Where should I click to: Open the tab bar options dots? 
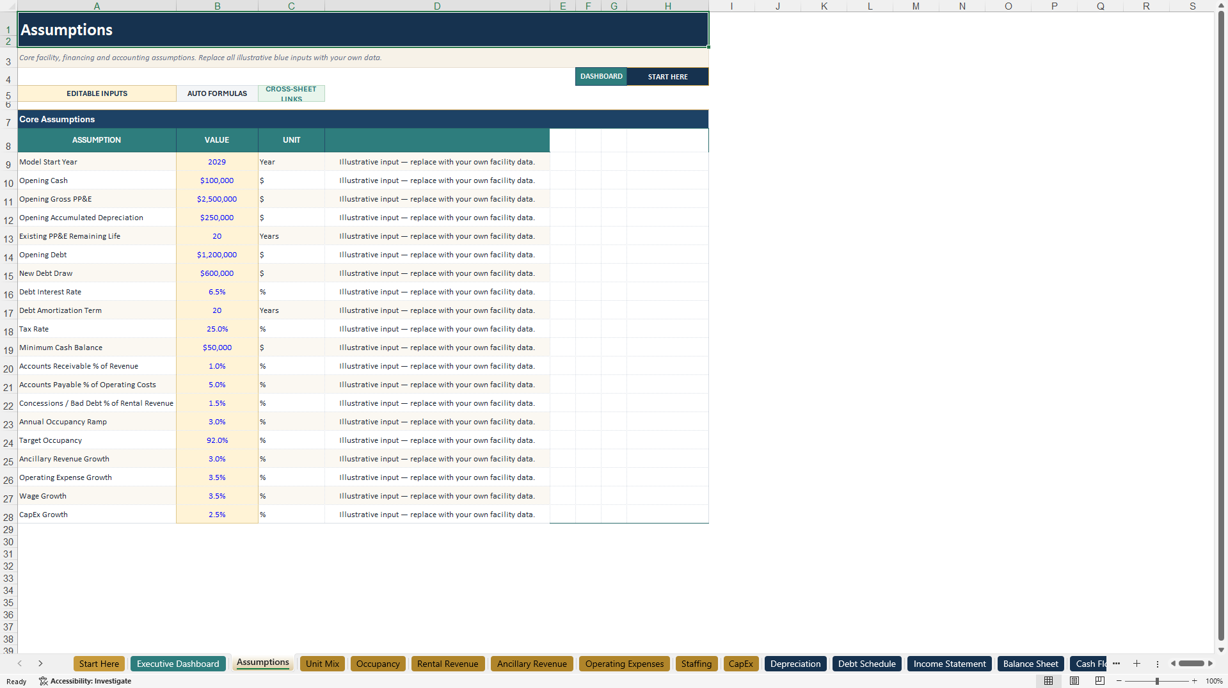click(1157, 664)
